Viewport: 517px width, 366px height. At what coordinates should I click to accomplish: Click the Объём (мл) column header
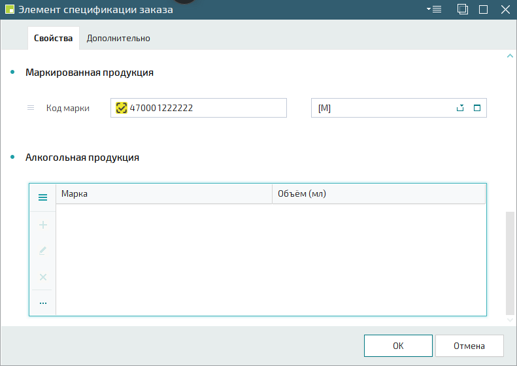378,194
